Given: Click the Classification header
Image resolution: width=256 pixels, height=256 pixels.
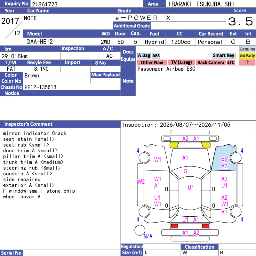Looking at the screenshot, I should (199, 247).
